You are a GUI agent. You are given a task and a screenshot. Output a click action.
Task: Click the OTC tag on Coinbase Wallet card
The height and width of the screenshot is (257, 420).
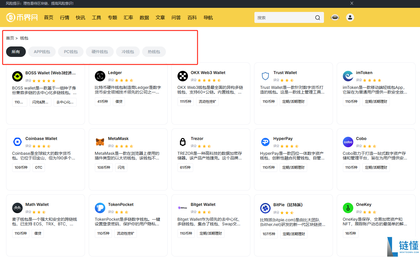point(39,168)
